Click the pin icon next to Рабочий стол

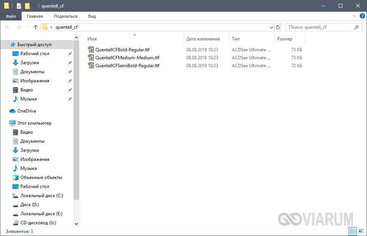(70, 54)
